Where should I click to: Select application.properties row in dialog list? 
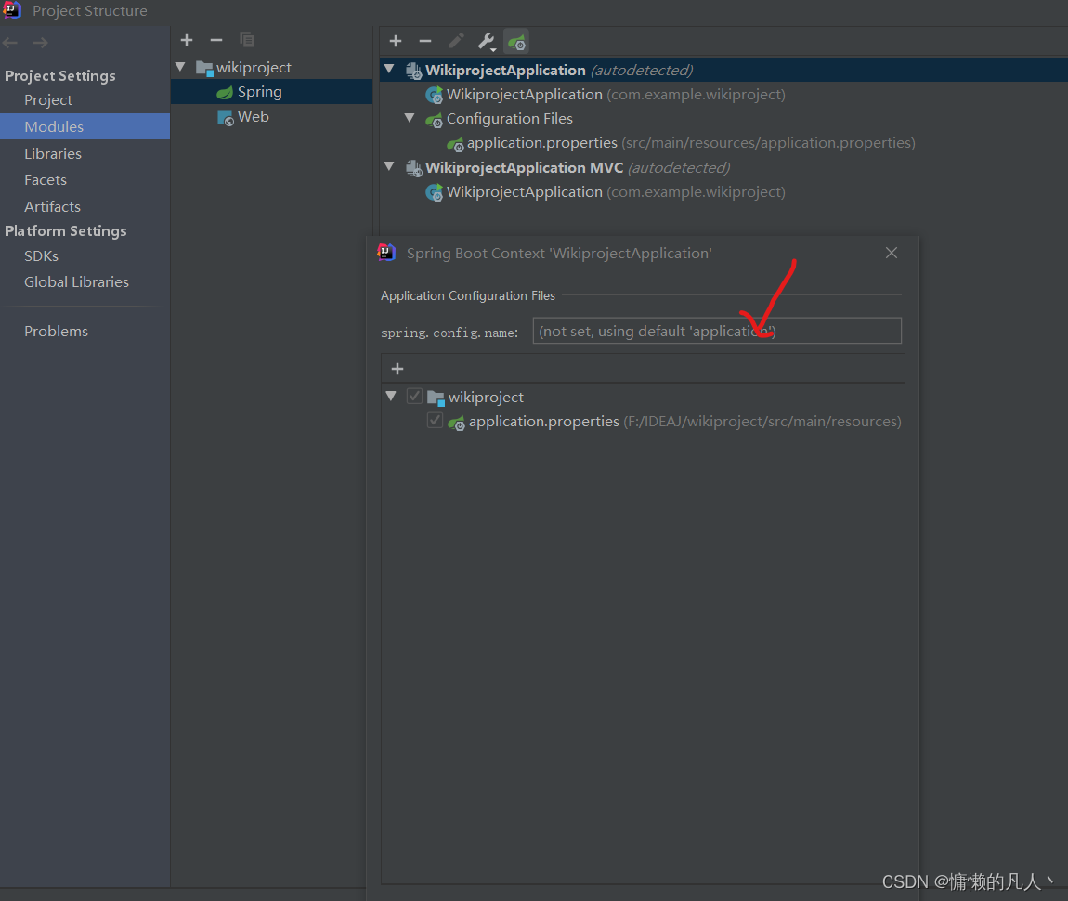643,422
